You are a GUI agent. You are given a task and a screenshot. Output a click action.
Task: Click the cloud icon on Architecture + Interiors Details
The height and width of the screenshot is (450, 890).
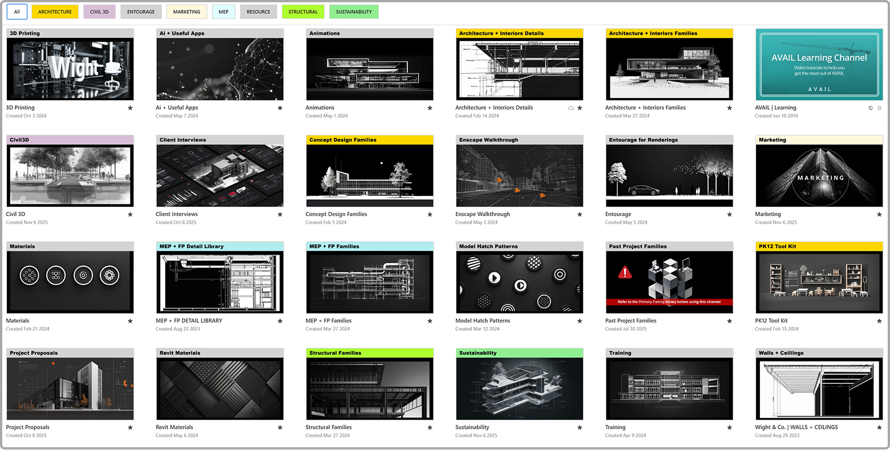pos(571,108)
